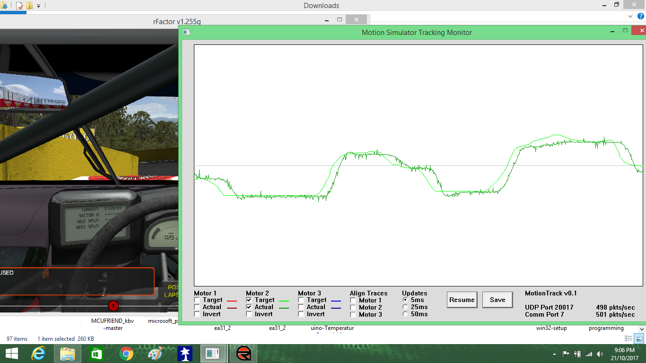Screen dimensions: 646x363
Task: Tick the Motor 3 Invert checkbox
Action: tap(301, 314)
